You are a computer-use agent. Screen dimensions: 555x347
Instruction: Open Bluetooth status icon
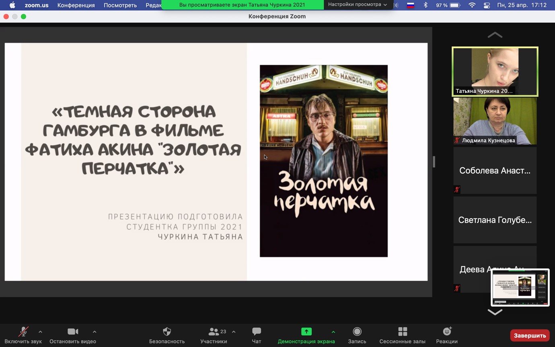(x=425, y=5)
